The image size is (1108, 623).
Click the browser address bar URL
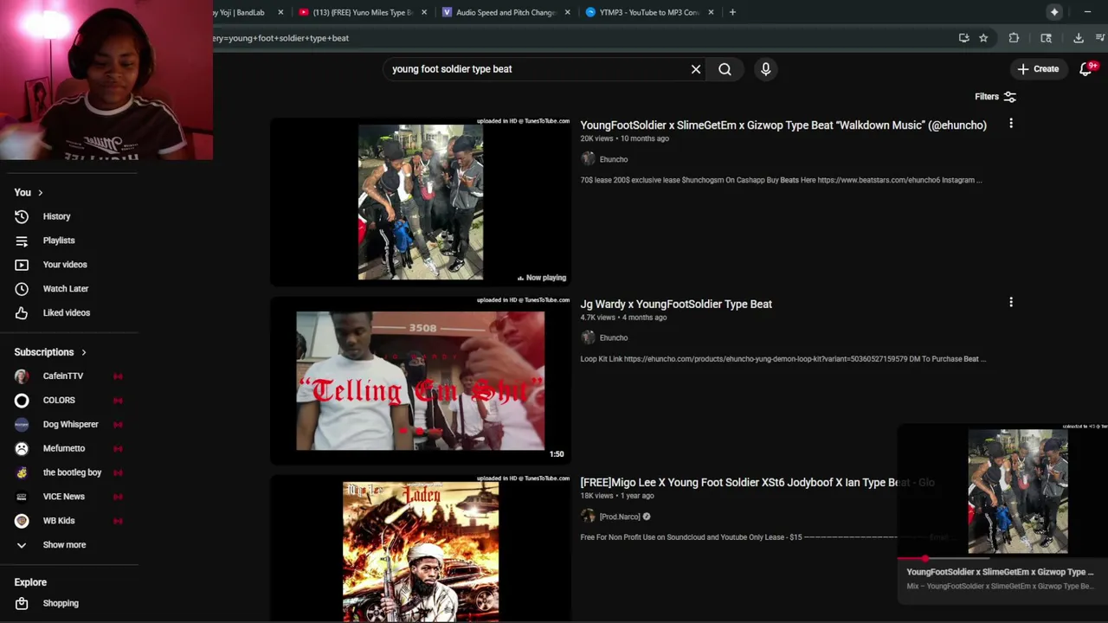(x=280, y=38)
